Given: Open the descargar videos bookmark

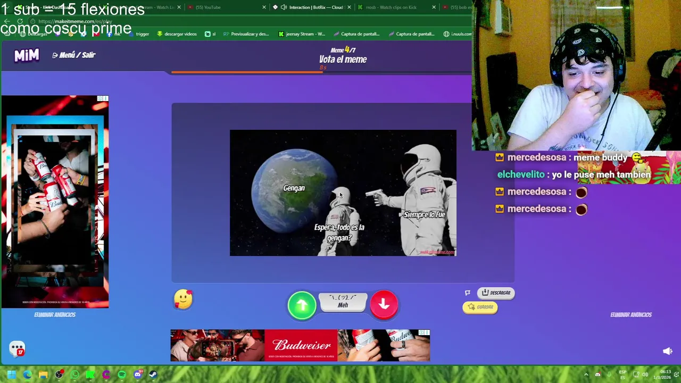Looking at the screenshot, I should (177, 34).
